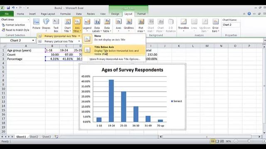The height and width of the screenshot is (149, 266).
Task: Click the Picture insert icon
Action: (x=36, y=24)
